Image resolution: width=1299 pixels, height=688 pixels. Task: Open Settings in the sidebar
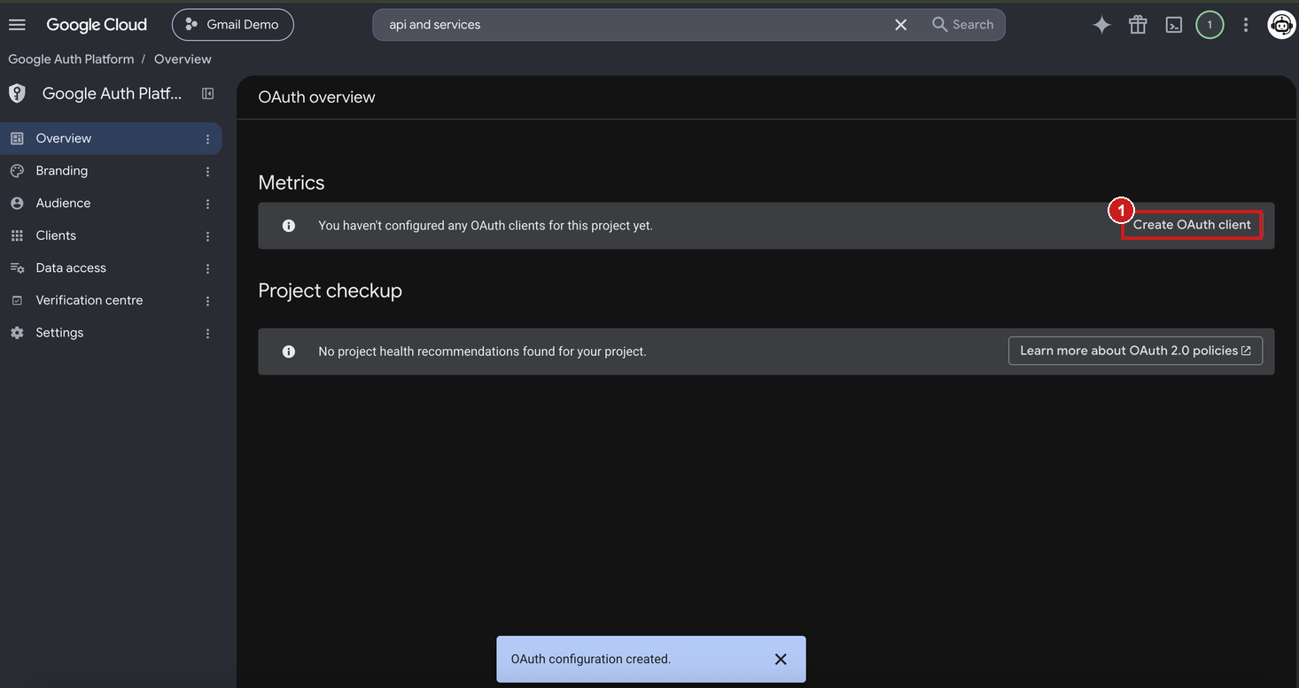tap(111, 333)
